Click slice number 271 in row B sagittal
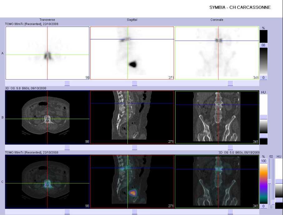Image resolution: width=283 pixels, height=215 pixels. [x=171, y=142]
